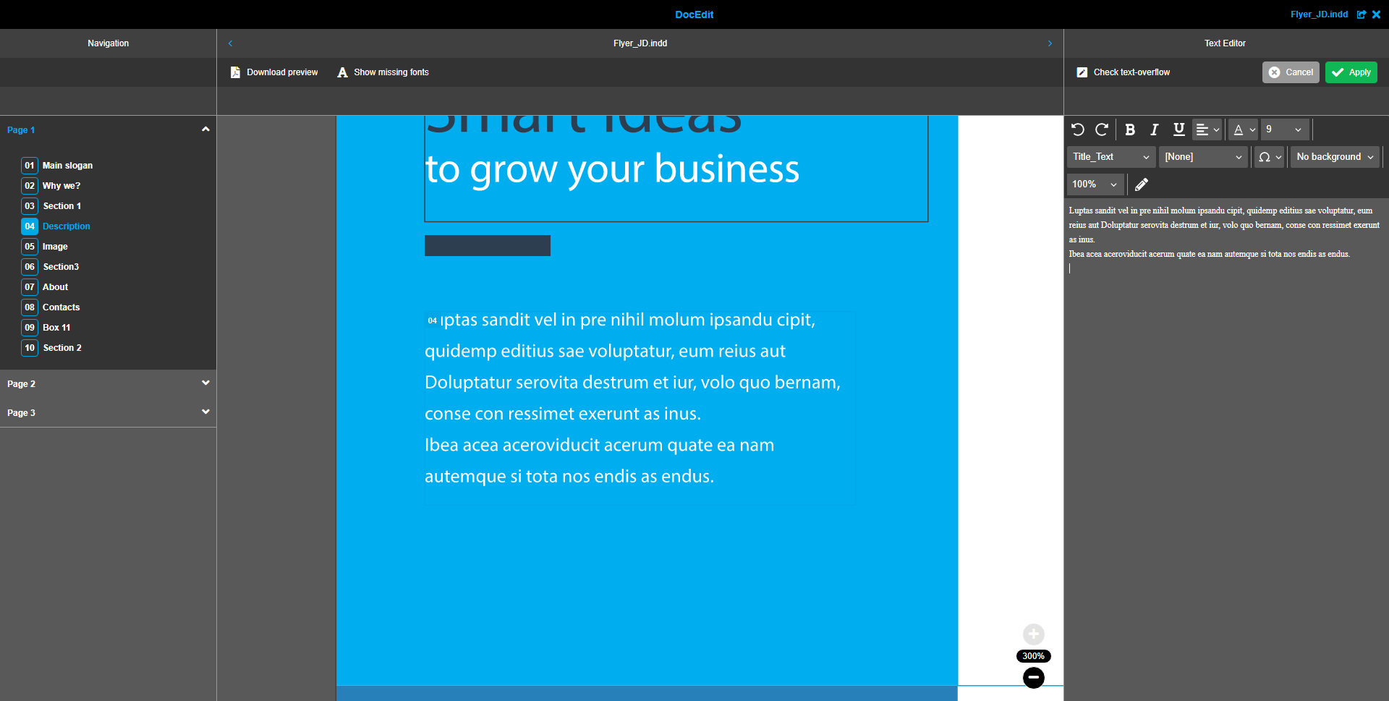Open the Title_Text style dropdown
Screen dimensions: 1389x701
(1110, 156)
